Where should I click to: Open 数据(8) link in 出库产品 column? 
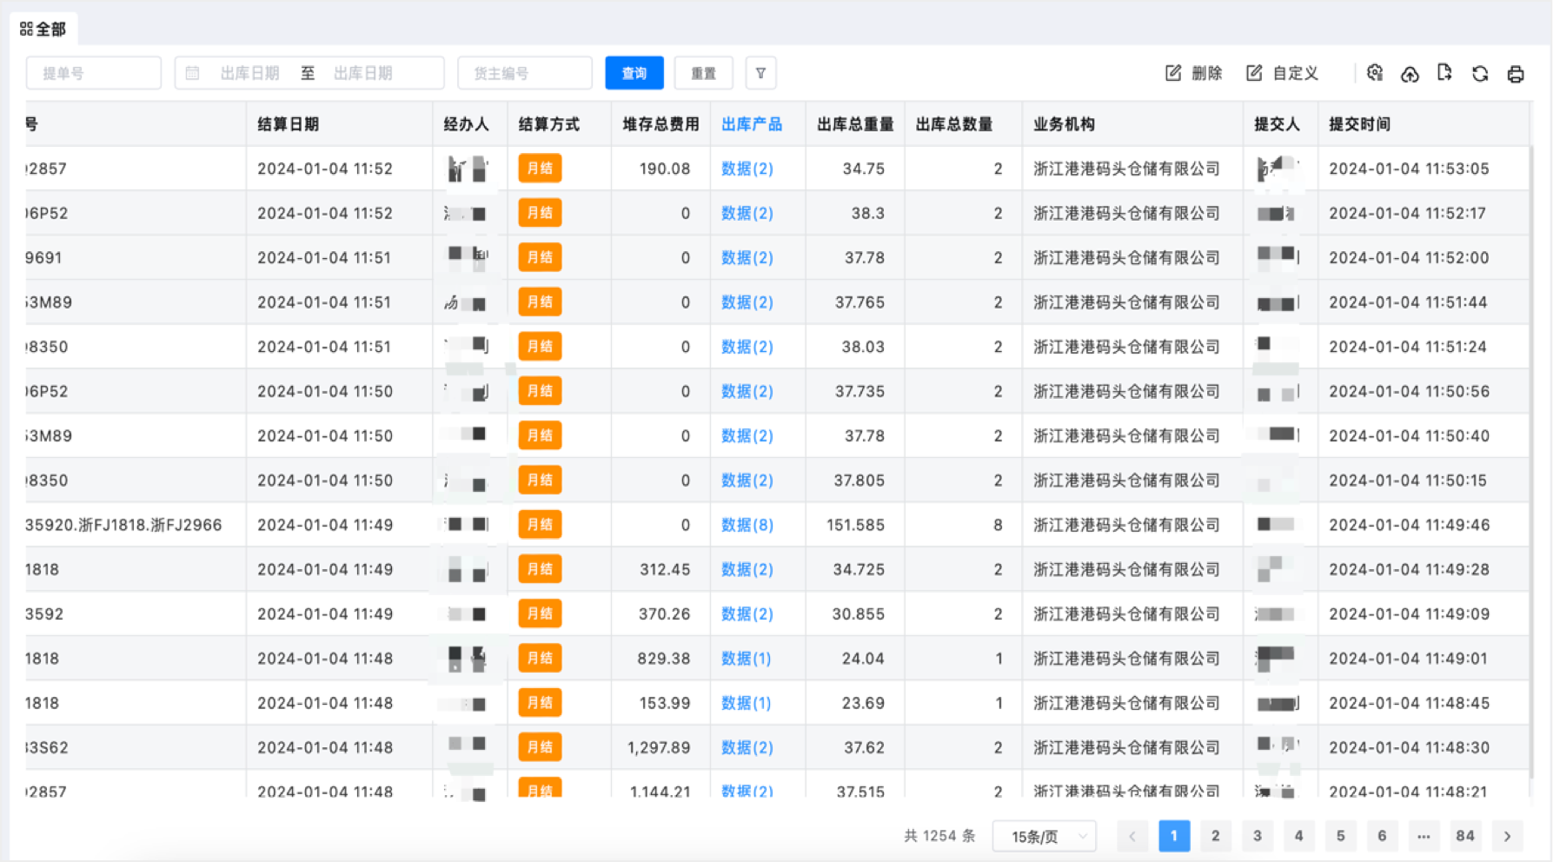[747, 525]
